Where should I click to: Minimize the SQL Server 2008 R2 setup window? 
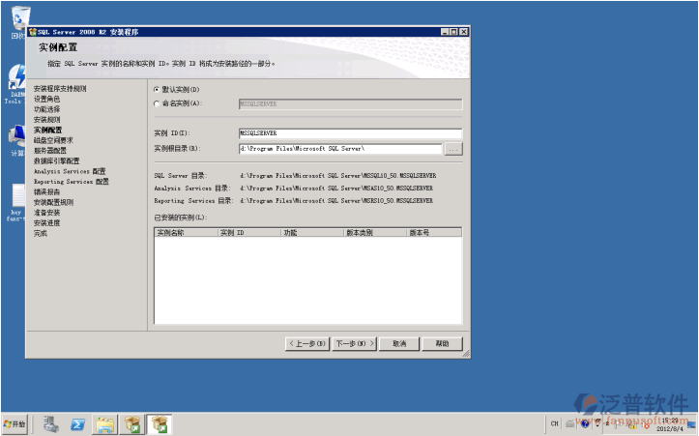click(x=445, y=32)
